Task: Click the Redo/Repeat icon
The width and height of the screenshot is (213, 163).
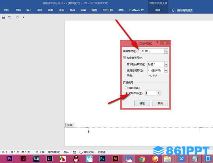Action: coord(17,17)
